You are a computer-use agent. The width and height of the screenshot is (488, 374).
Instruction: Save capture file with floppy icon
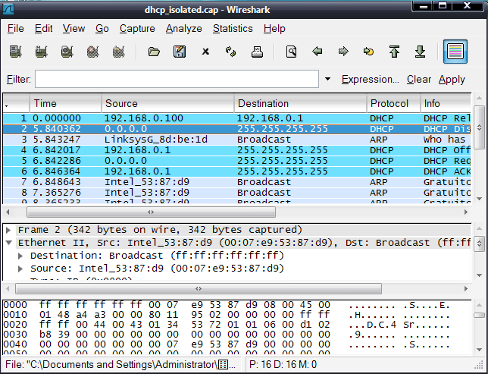coord(180,52)
